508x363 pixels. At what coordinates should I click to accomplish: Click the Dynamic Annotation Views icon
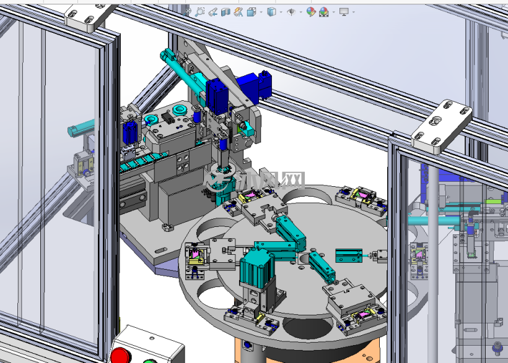[x=239, y=12]
